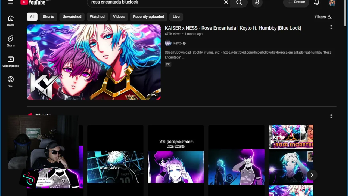Image resolution: width=348 pixels, height=196 pixels.
Task: Open Shorts in sidebar
Action: [x=11, y=41]
